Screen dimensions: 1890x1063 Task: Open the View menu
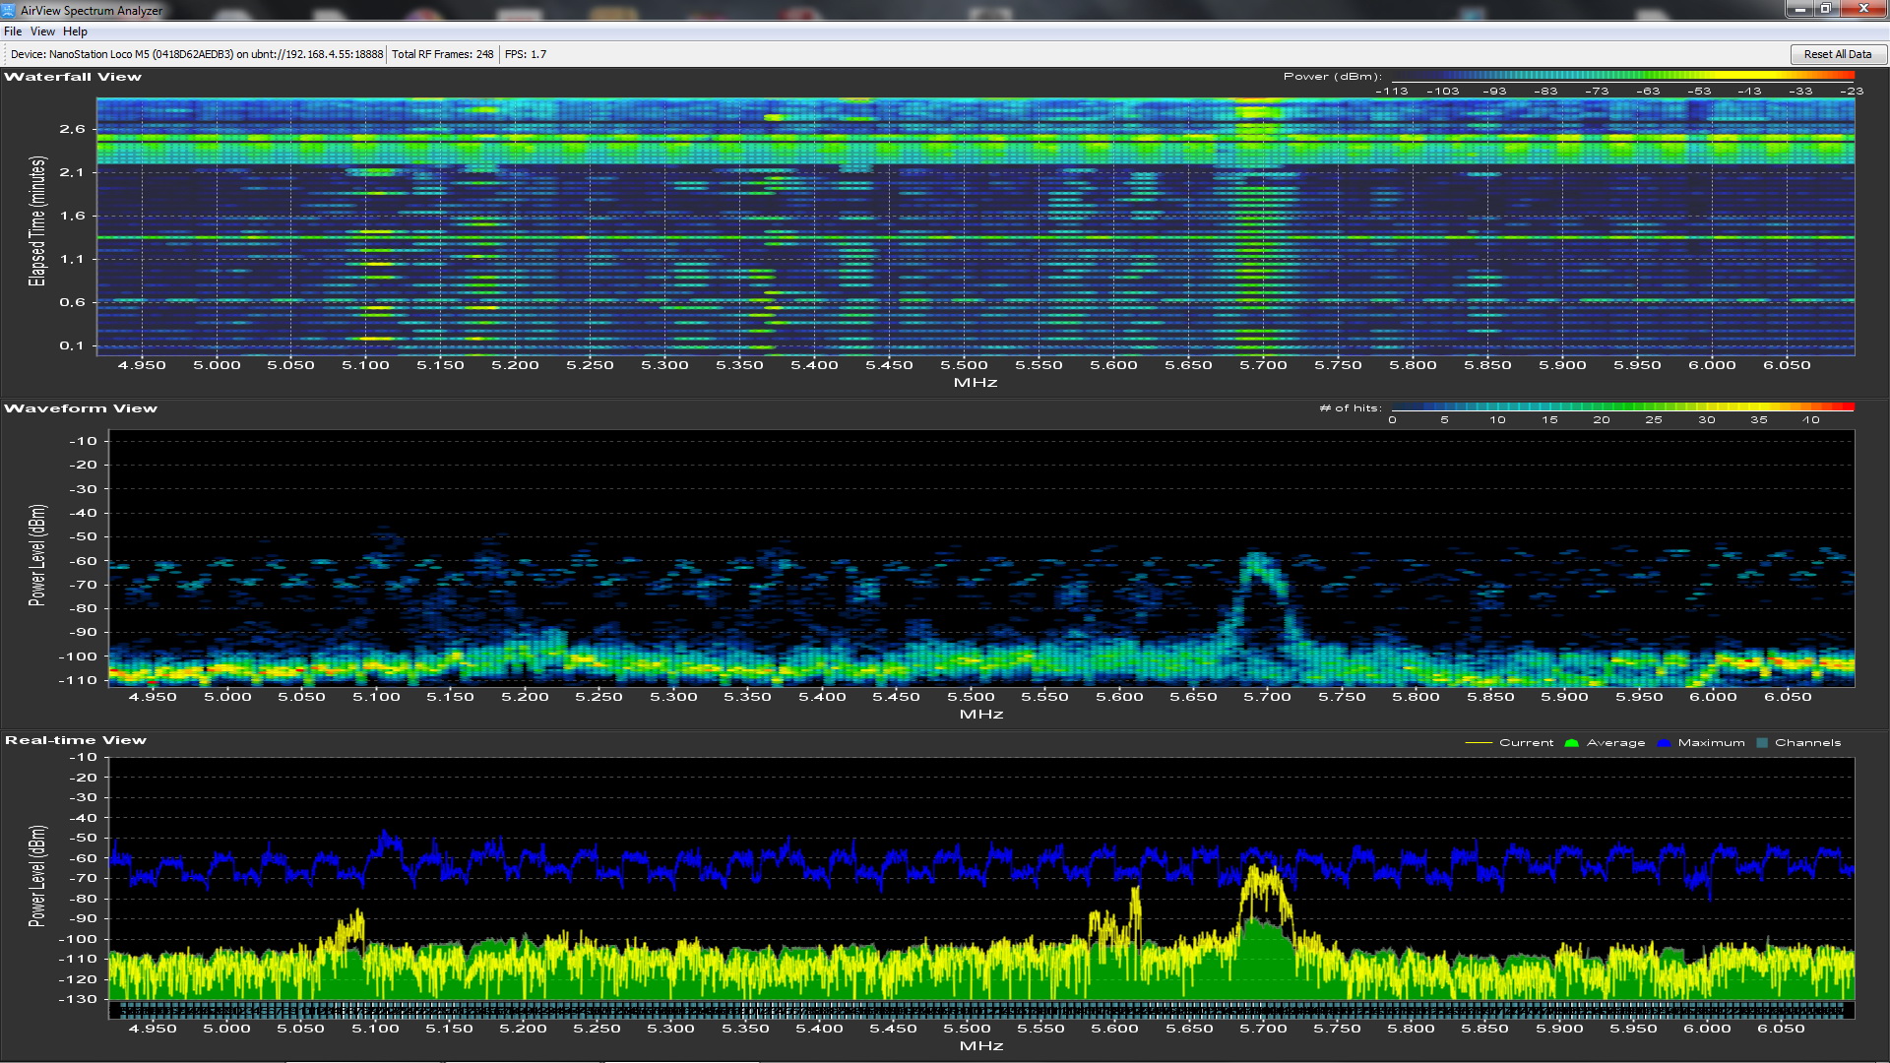42,31
